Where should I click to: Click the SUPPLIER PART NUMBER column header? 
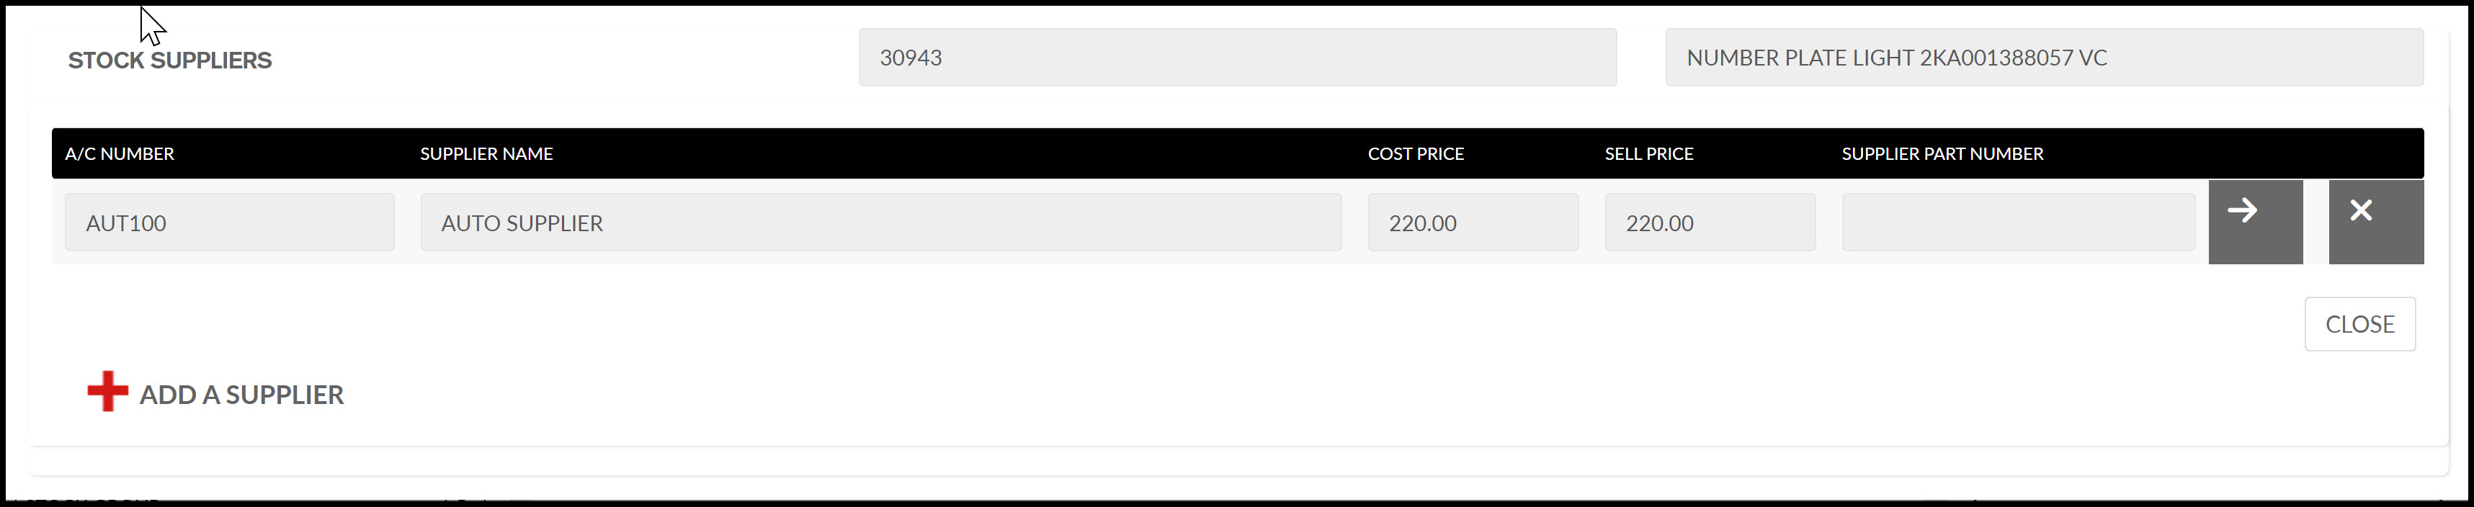tap(1942, 153)
